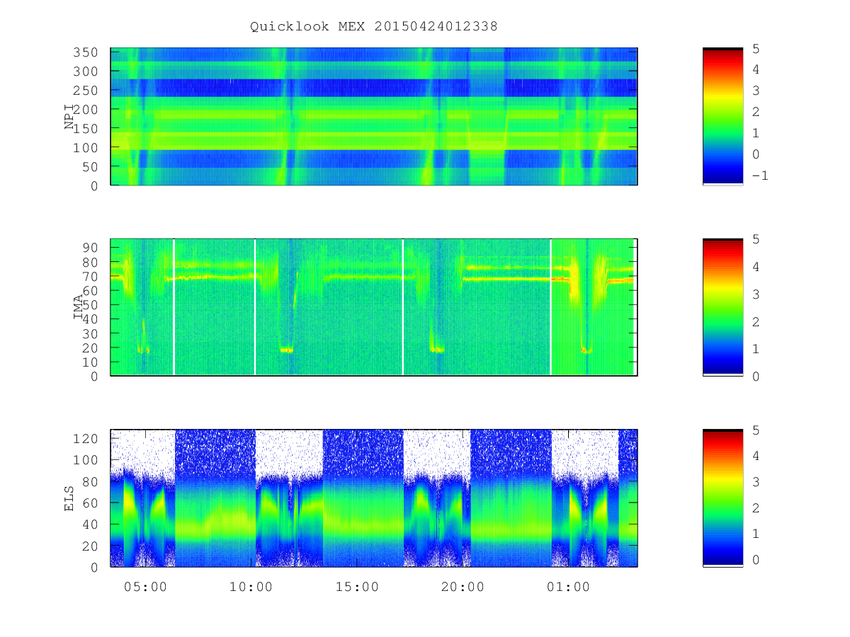850x637 pixels.
Task: Click the 150 tick on the NPI axis
Action: pos(86,129)
